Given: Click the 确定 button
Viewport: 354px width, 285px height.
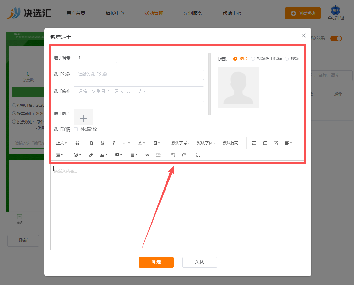Looking at the screenshot, I should [x=156, y=262].
